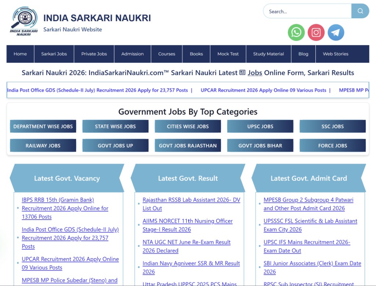The image size is (376, 286).
Task: Open the Telegram channel icon
Action: 336,32
